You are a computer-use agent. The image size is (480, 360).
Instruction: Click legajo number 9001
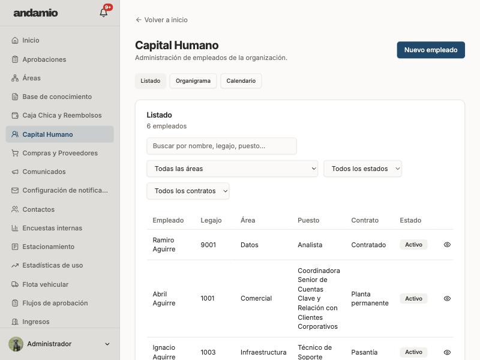[208, 245]
